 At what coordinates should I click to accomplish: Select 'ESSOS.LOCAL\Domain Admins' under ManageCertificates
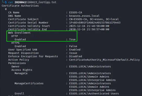tap(89, 87)
